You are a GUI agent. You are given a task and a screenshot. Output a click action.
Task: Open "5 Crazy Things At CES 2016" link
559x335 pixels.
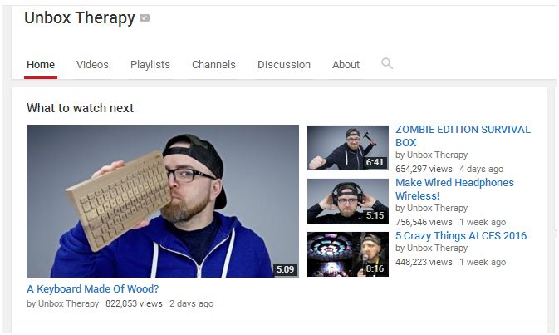461,236
